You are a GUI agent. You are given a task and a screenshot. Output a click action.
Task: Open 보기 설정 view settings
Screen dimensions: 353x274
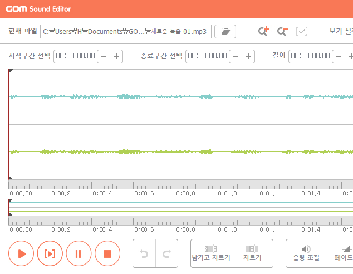click(x=341, y=31)
